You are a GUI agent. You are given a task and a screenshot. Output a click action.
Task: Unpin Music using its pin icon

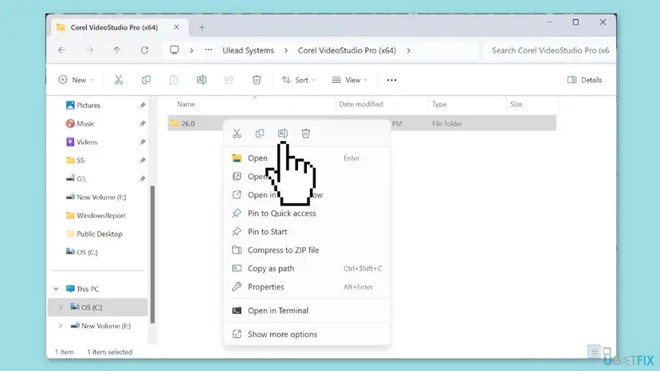tap(143, 123)
